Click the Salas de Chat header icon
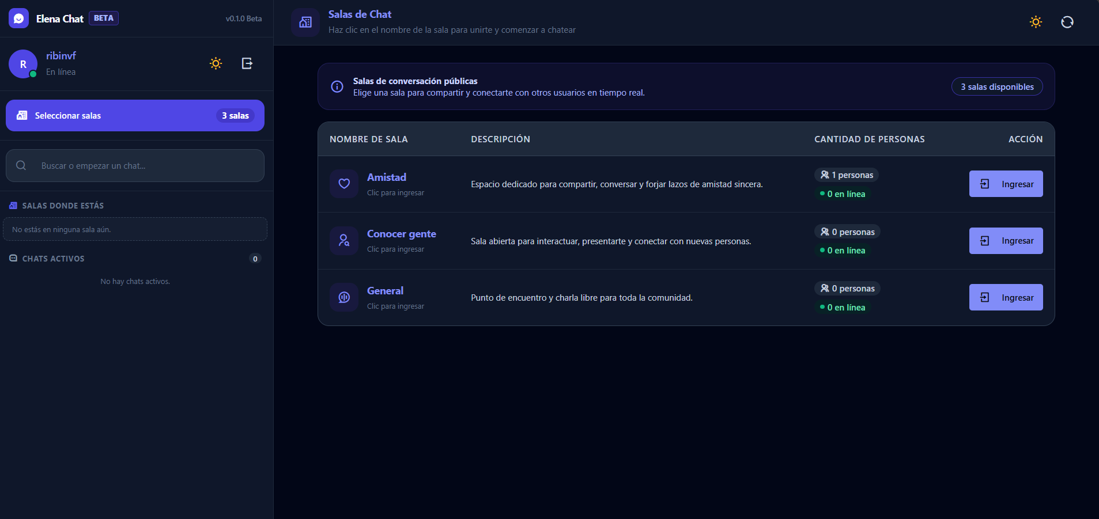 click(x=305, y=22)
